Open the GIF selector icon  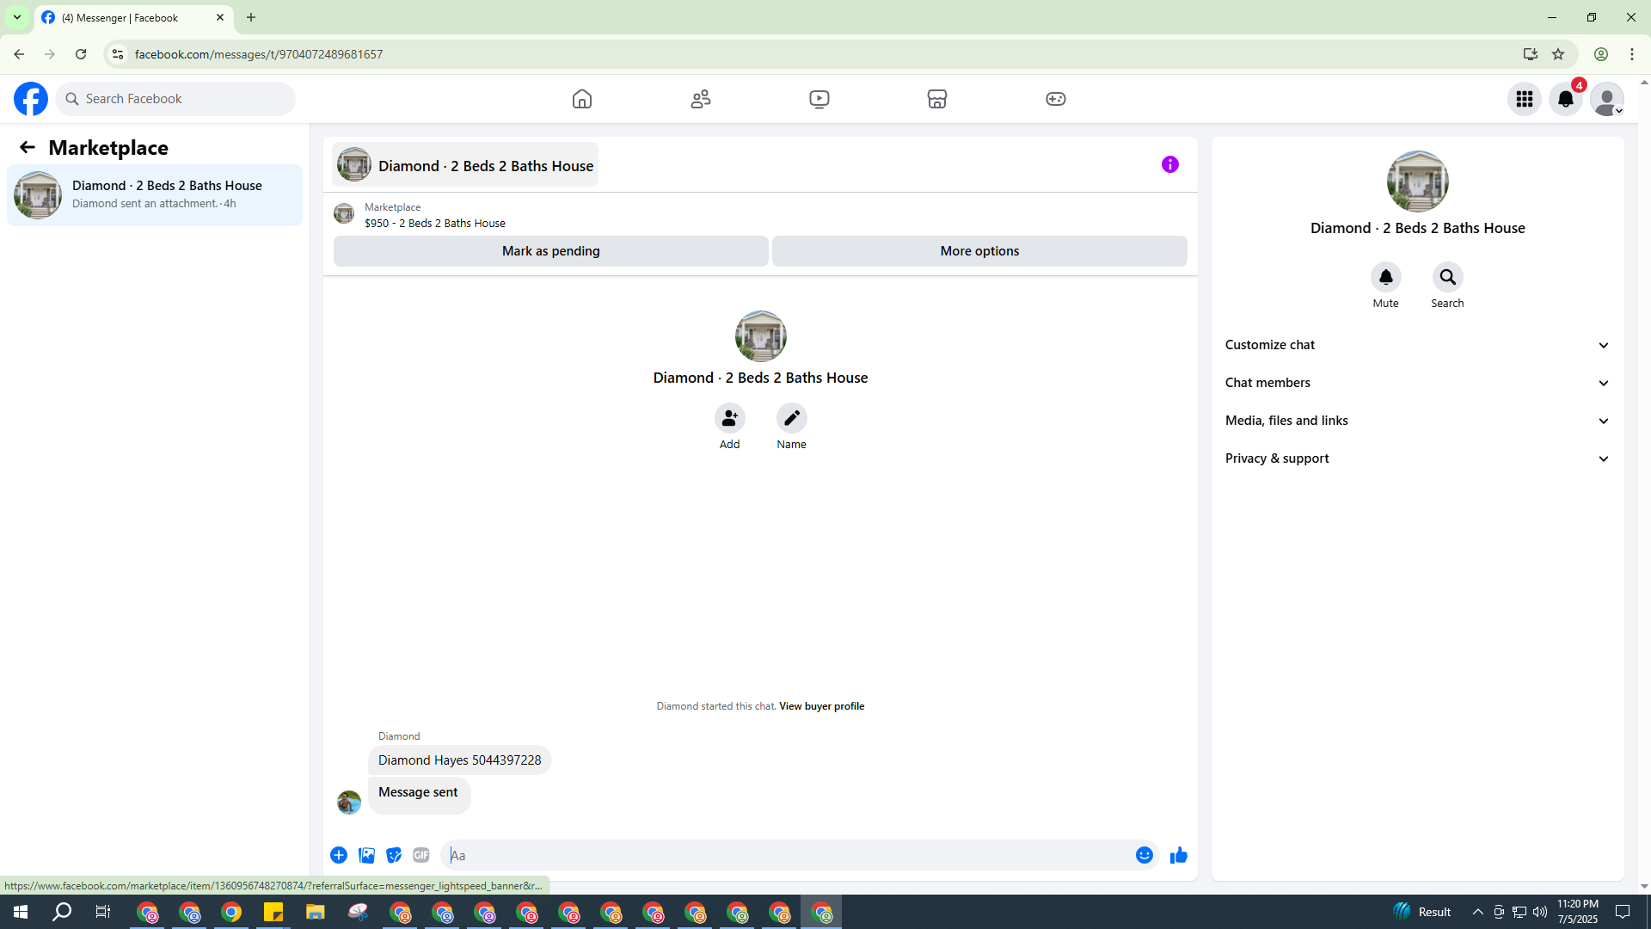pos(420,855)
